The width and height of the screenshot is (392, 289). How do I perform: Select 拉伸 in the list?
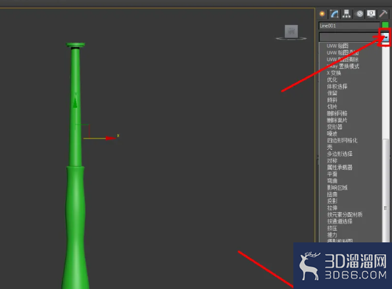pos(332,208)
